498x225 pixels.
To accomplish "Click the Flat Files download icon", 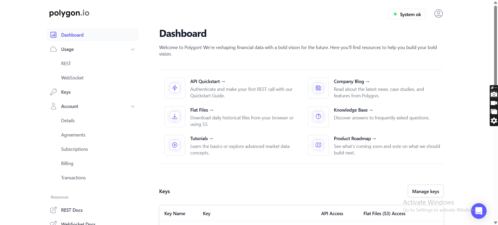I will 175,117.
